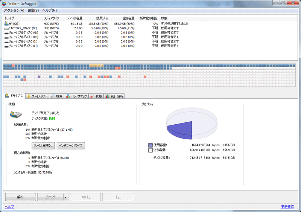Click the 使用容量 purple color swatch
Screen dimensions: 301x212
[x=150, y=145]
